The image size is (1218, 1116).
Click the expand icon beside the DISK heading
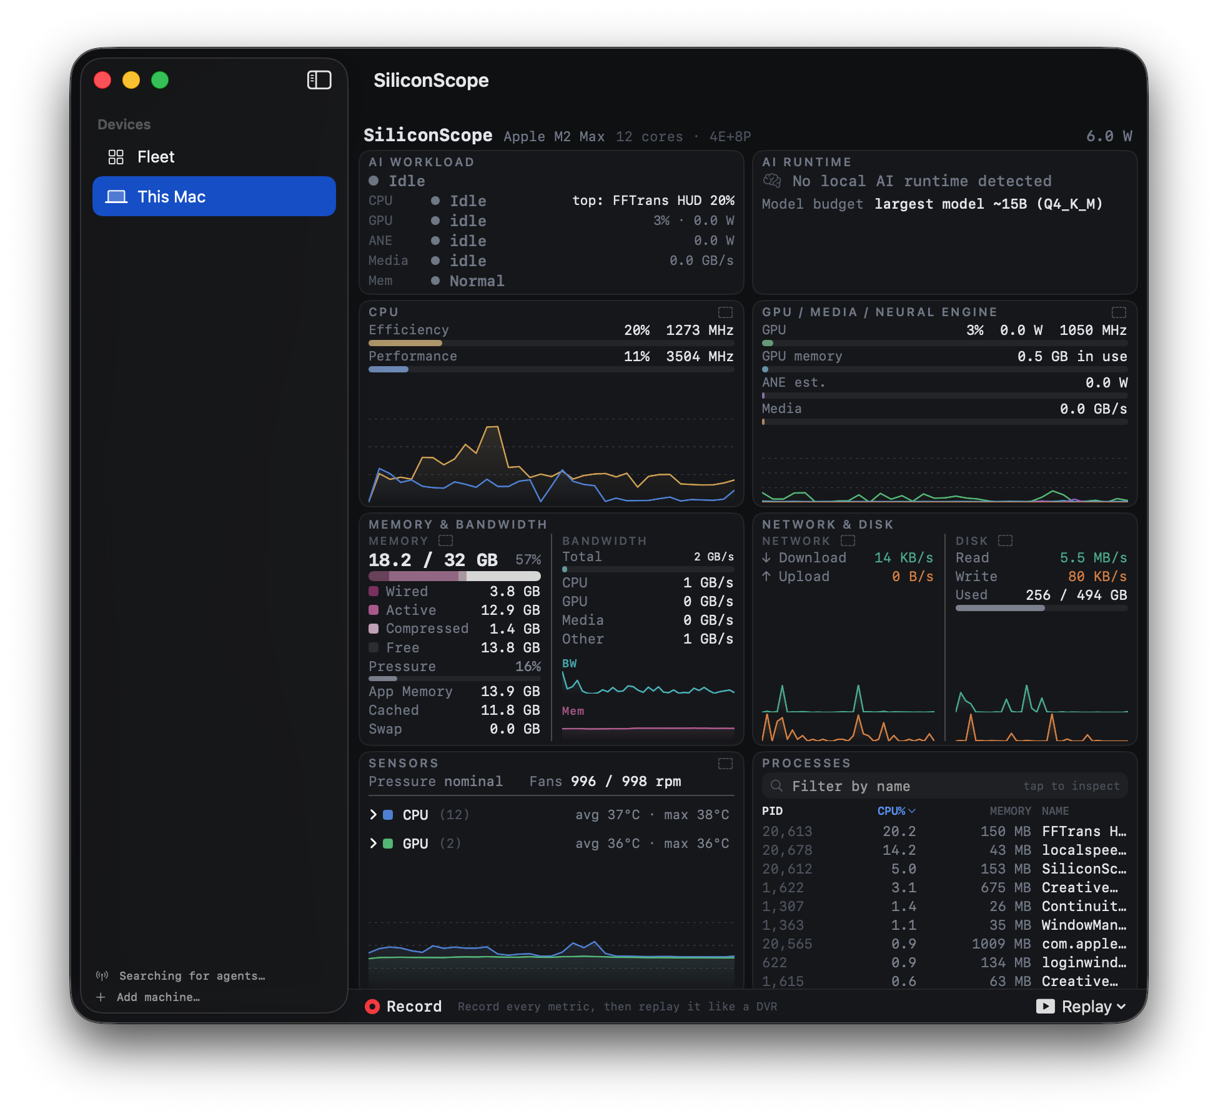(x=1005, y=541)
